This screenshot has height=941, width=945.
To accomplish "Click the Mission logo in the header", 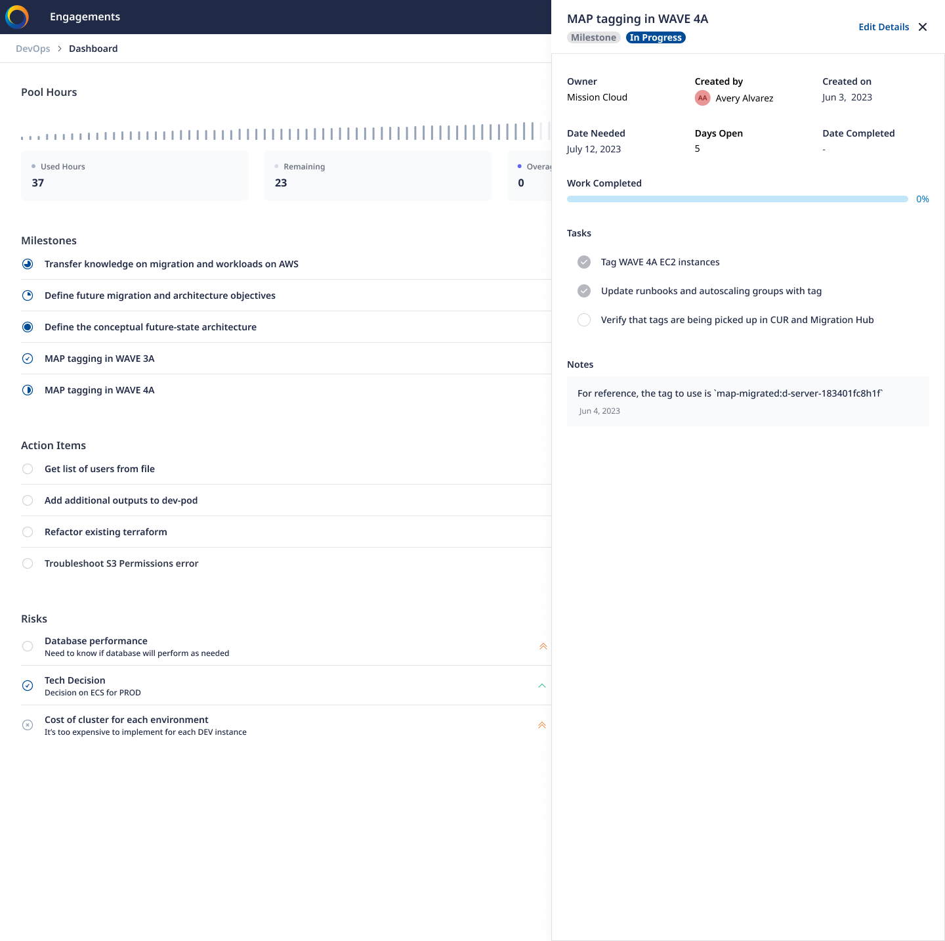I will tap(17, 17).
